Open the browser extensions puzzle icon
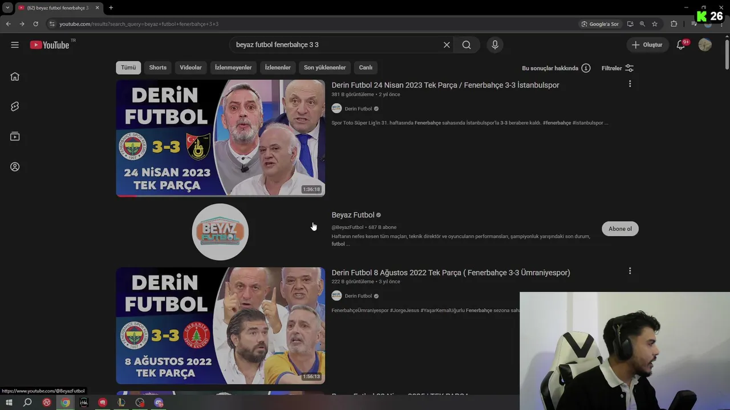The width and height of the screenshot is (730, 410). click(674, 24)
